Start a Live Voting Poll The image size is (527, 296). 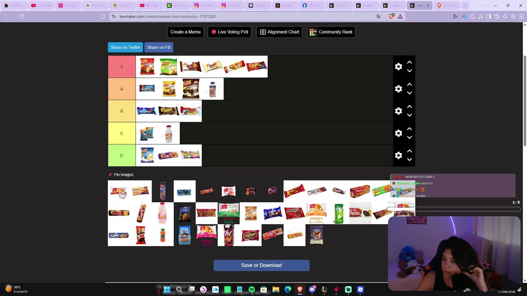click(230, 32)
